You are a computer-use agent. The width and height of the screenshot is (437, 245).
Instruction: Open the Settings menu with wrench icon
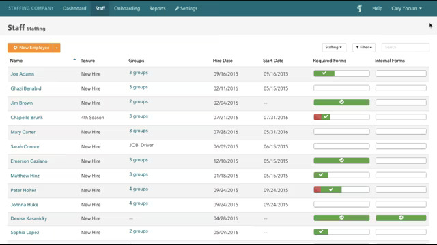(186, 8)
